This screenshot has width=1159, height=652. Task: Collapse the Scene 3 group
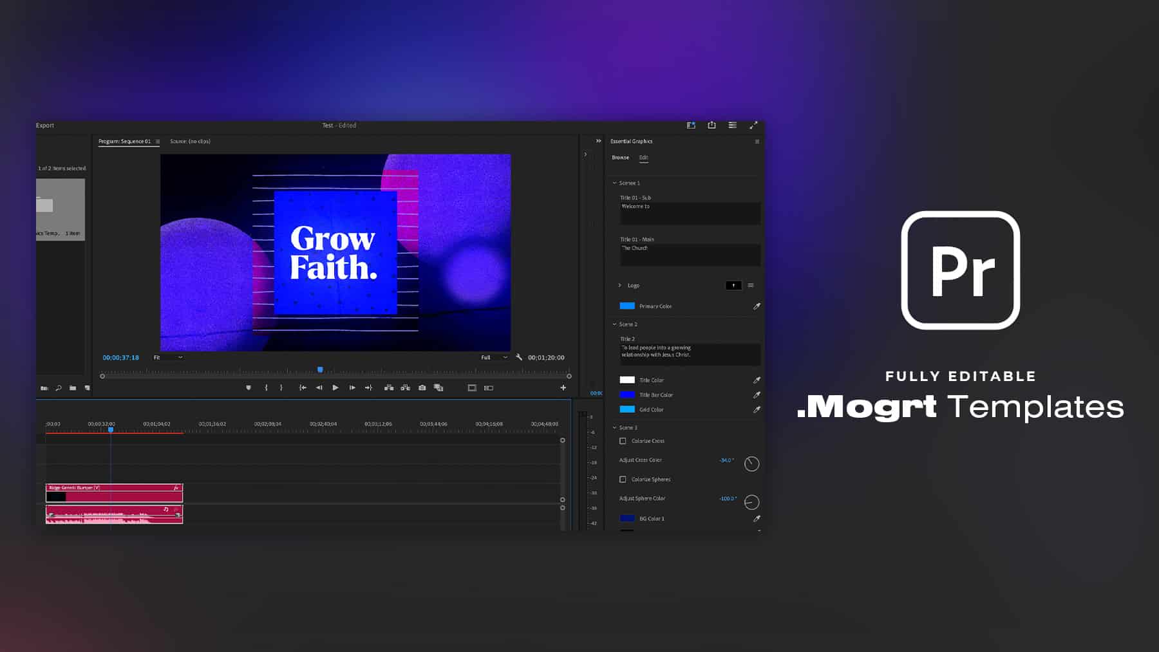point(614,427)
